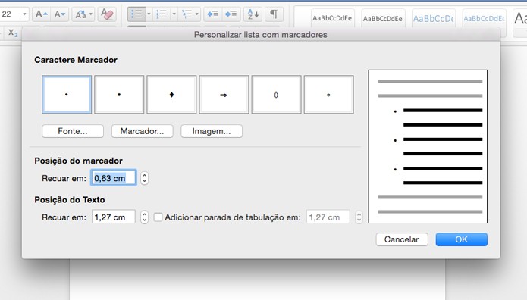The width and height of the screenshot is (527, 300).
Task: Confirm the dialog with OK
Action: point(462,239)
